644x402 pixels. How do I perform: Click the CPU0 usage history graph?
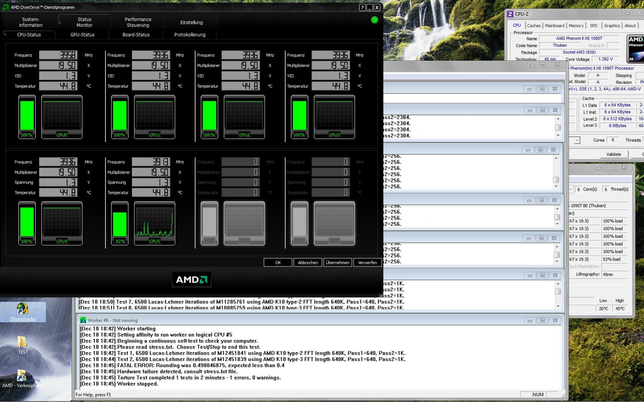[62, 117]
